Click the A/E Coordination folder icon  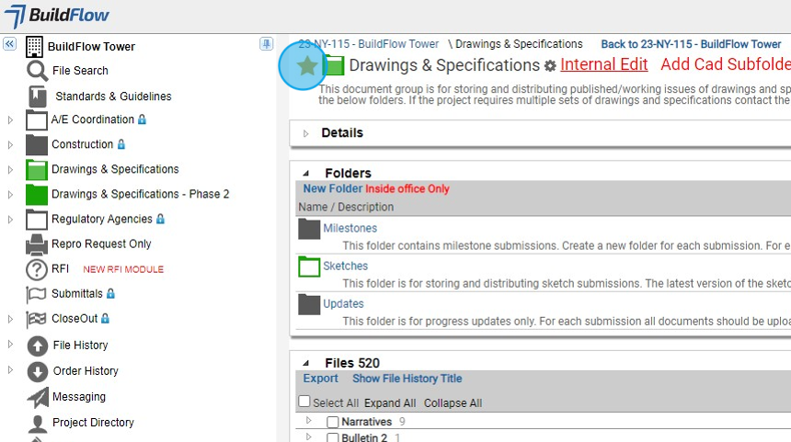click(36, 120)
